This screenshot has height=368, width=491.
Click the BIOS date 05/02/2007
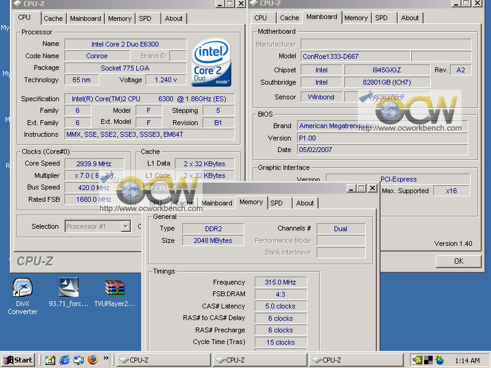(x=382, y=150)
